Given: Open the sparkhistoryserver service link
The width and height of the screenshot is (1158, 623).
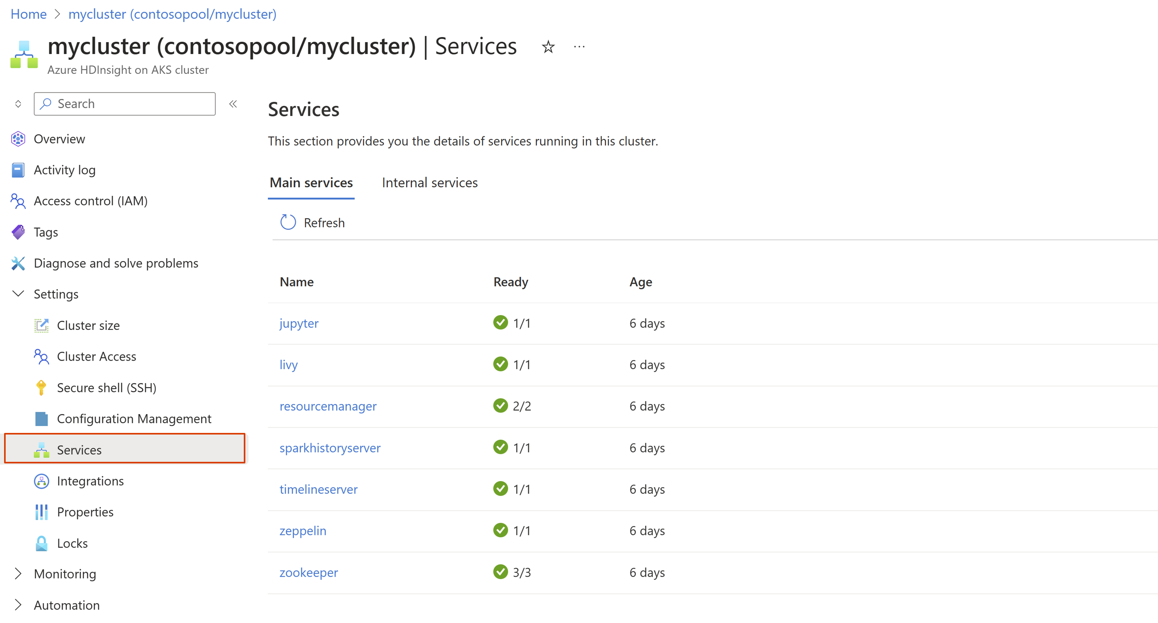Looking at the screenshot, I should point(330,448).
